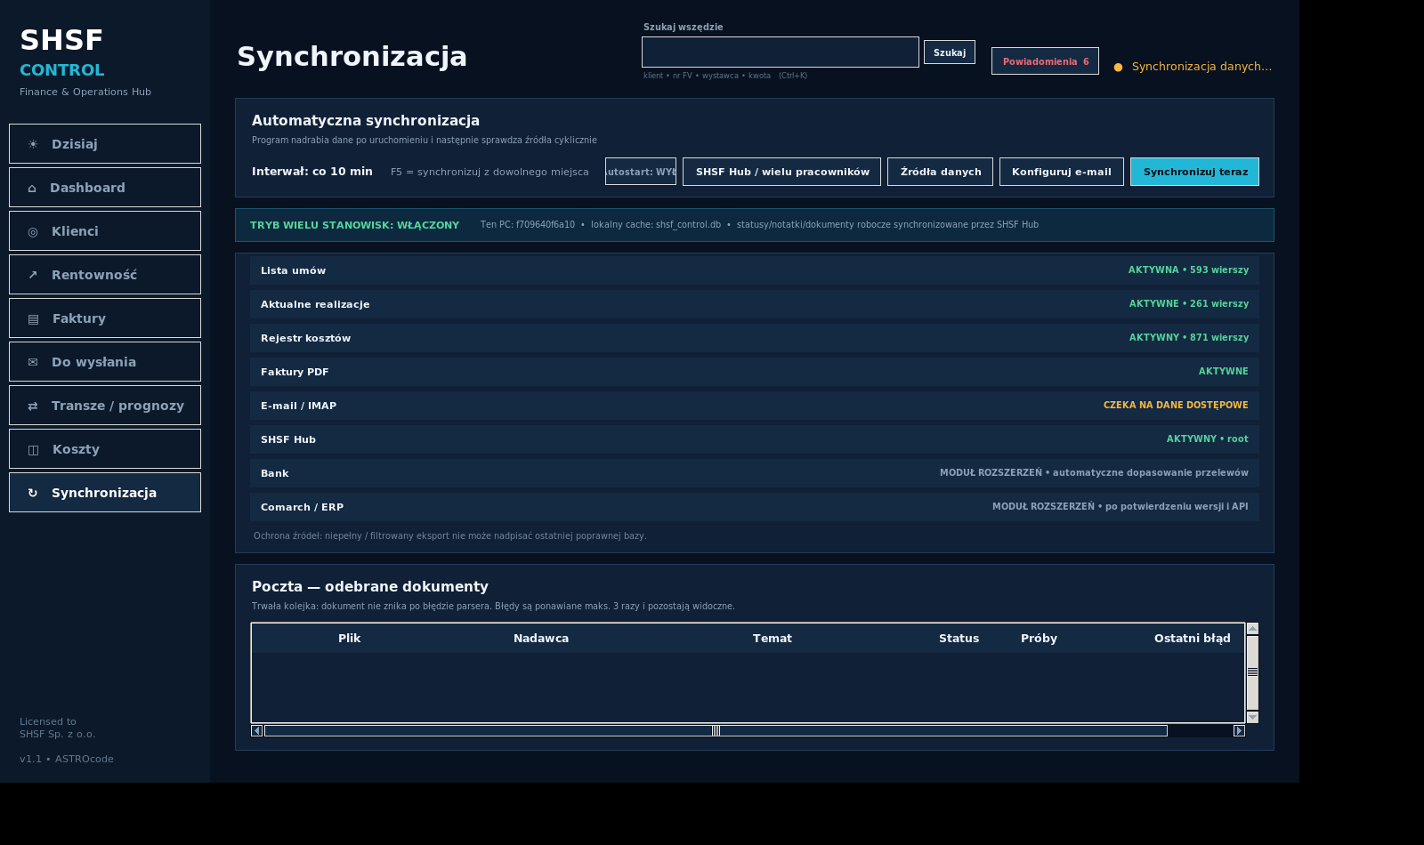Click the Źródła danych button
The width and height of the screenshot is (1424, 845).
point(941,172)
